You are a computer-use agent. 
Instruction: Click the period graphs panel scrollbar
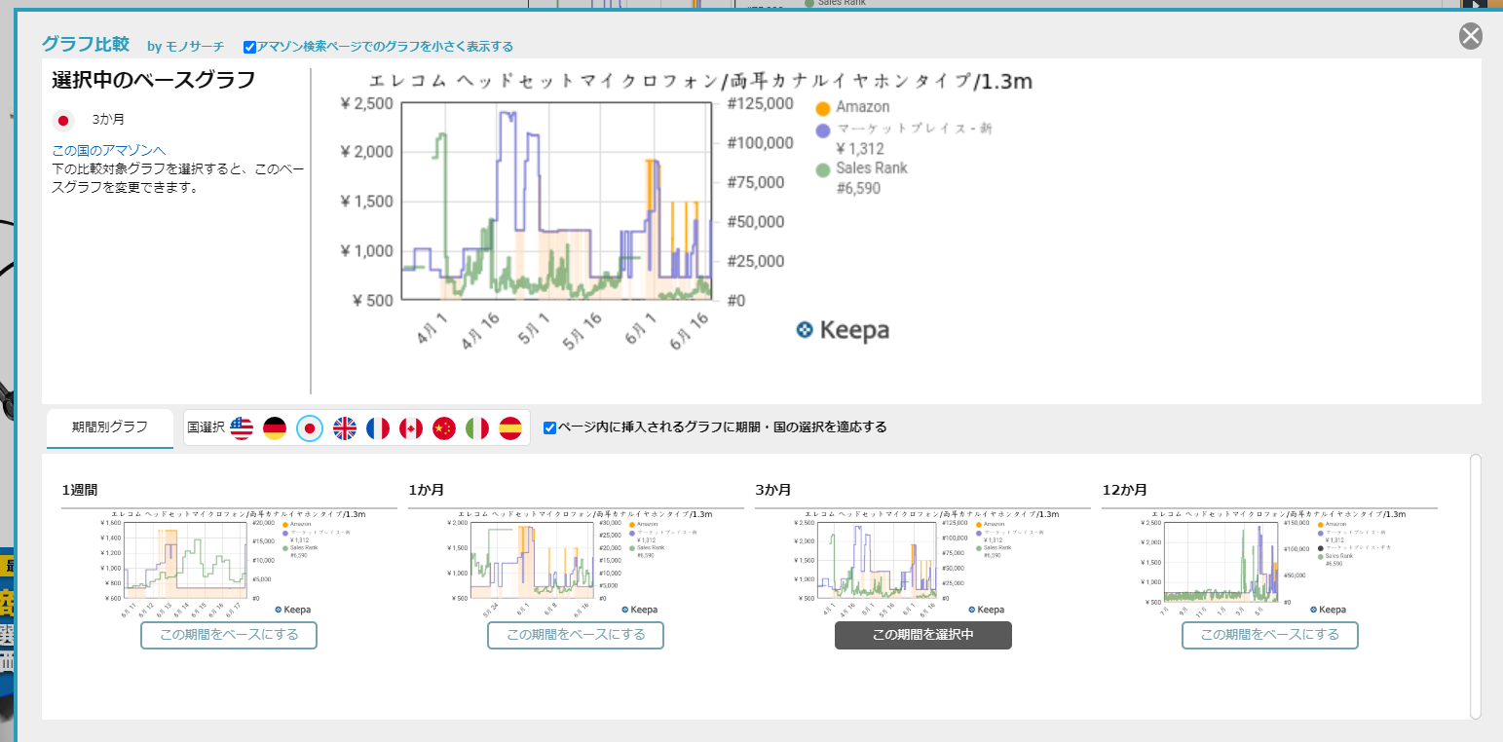(1475, 586)
